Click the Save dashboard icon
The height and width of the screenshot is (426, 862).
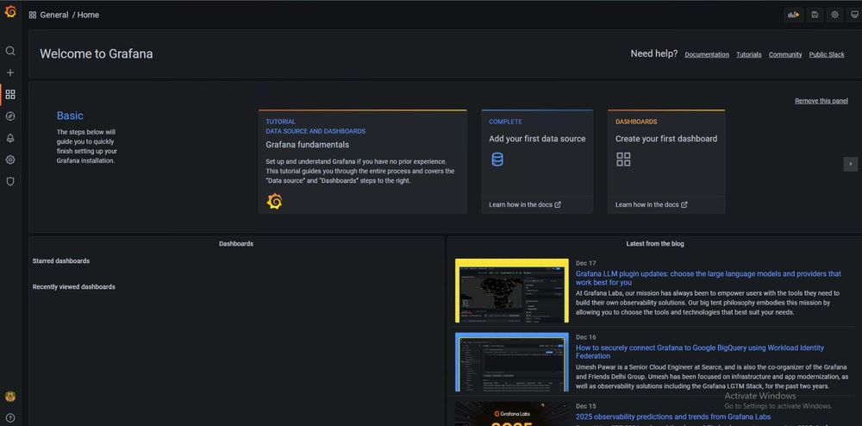tap(815, 15)
